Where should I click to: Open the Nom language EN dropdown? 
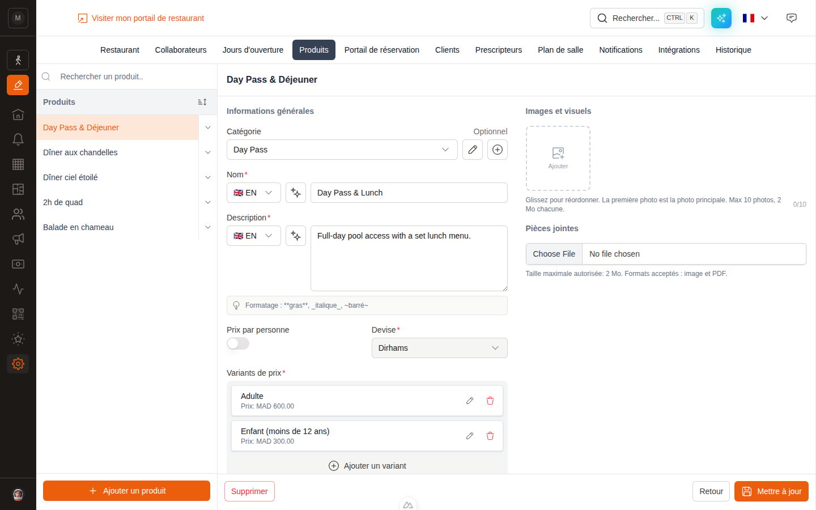point(254,193)
